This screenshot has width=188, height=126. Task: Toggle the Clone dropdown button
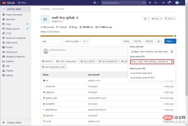coord(170,41)
